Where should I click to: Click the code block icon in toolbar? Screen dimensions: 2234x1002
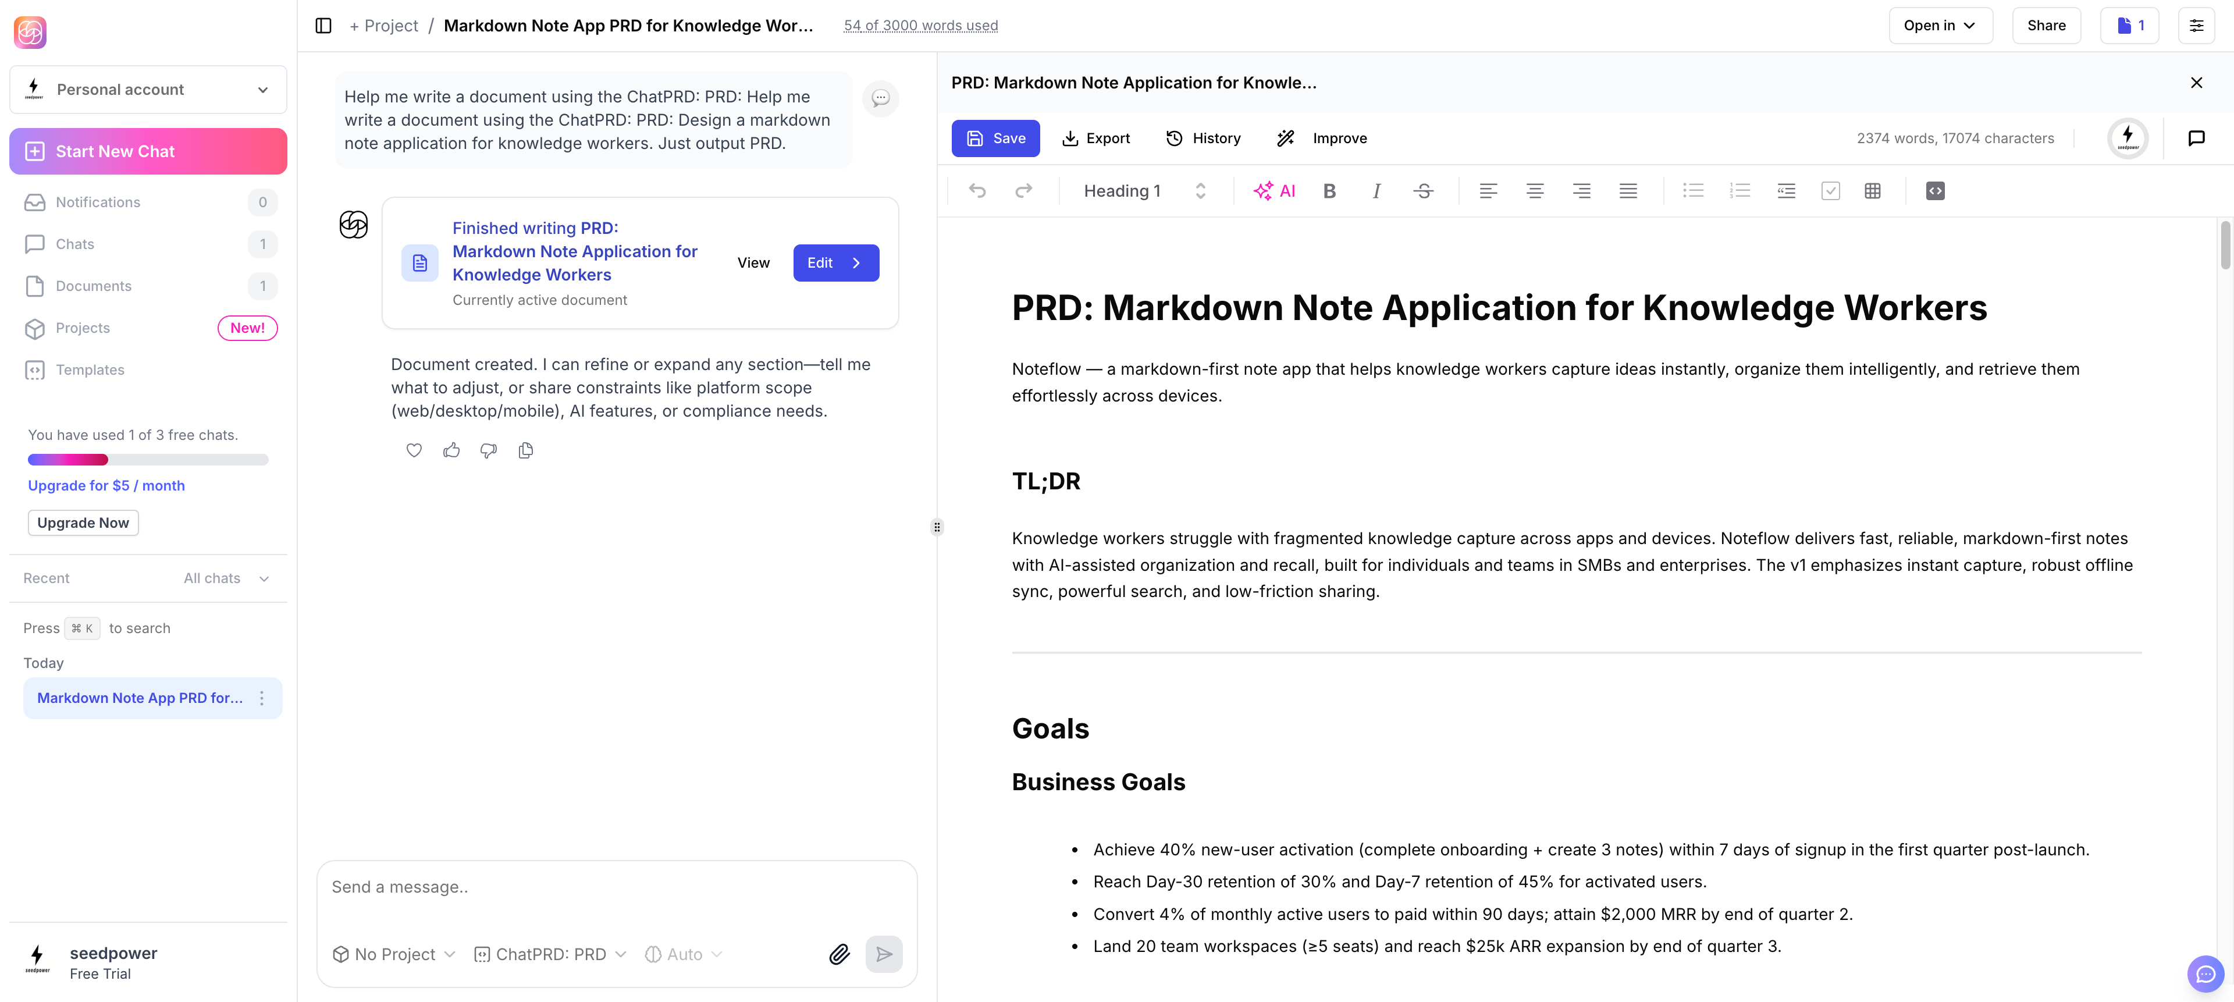coord(1935,191)
